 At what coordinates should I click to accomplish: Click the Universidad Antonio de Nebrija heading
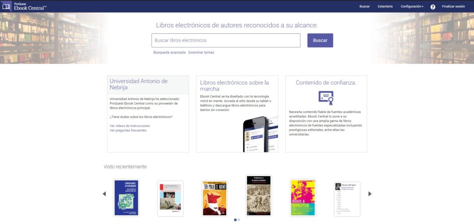pos(139,84)
